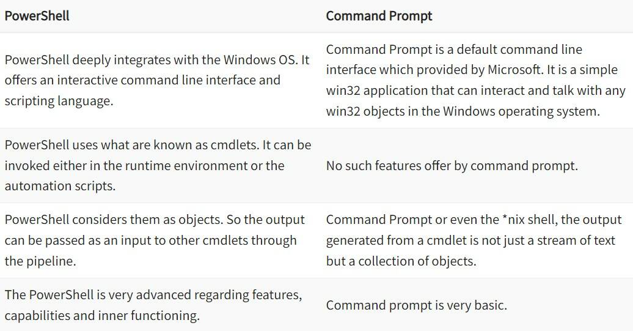Click the phrase 'runtime environment'

click(206, 165)
